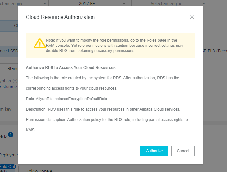Open the right 'Select an engine' dropdown

169,4
